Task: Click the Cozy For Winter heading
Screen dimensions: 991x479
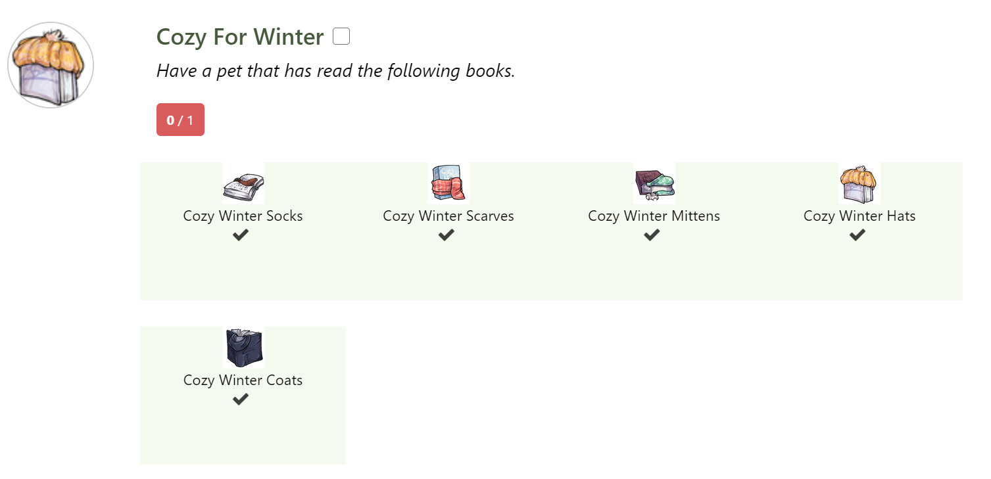Action: pos(240,37)
